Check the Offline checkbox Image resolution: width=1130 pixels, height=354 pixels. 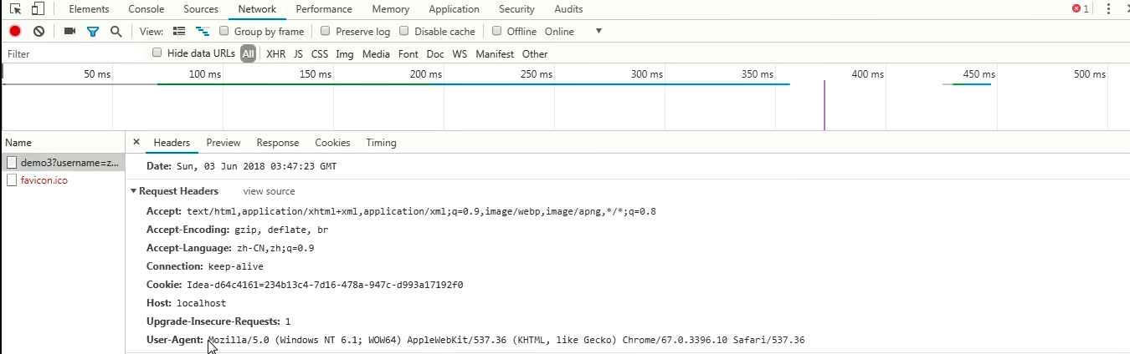coord(497,31)
